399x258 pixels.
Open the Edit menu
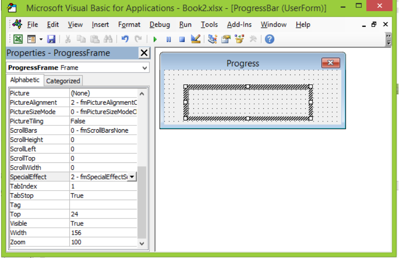click(x=53, y=25)
